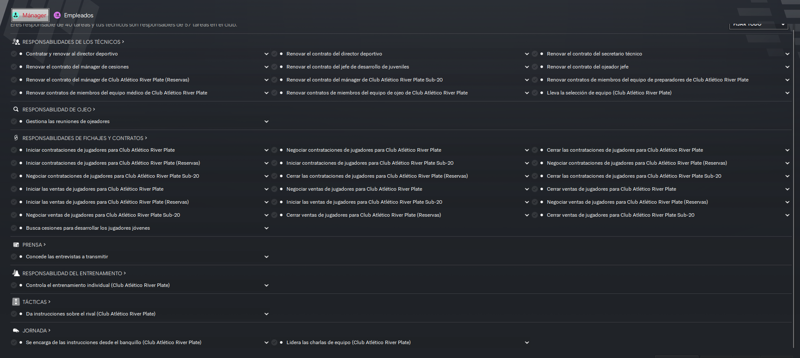Click the Responsabilidad del entrenamiento cone icon
Image resolution: width=800 pixels, height=358 pixels.
pos(16,273)
